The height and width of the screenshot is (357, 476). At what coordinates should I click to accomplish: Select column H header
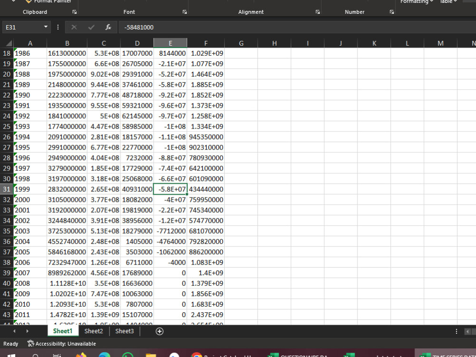point(274,43)
